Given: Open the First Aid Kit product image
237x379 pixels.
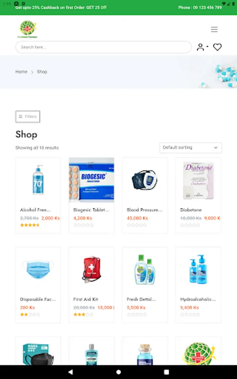Looking at the screenshot, I should click(92, 269).
